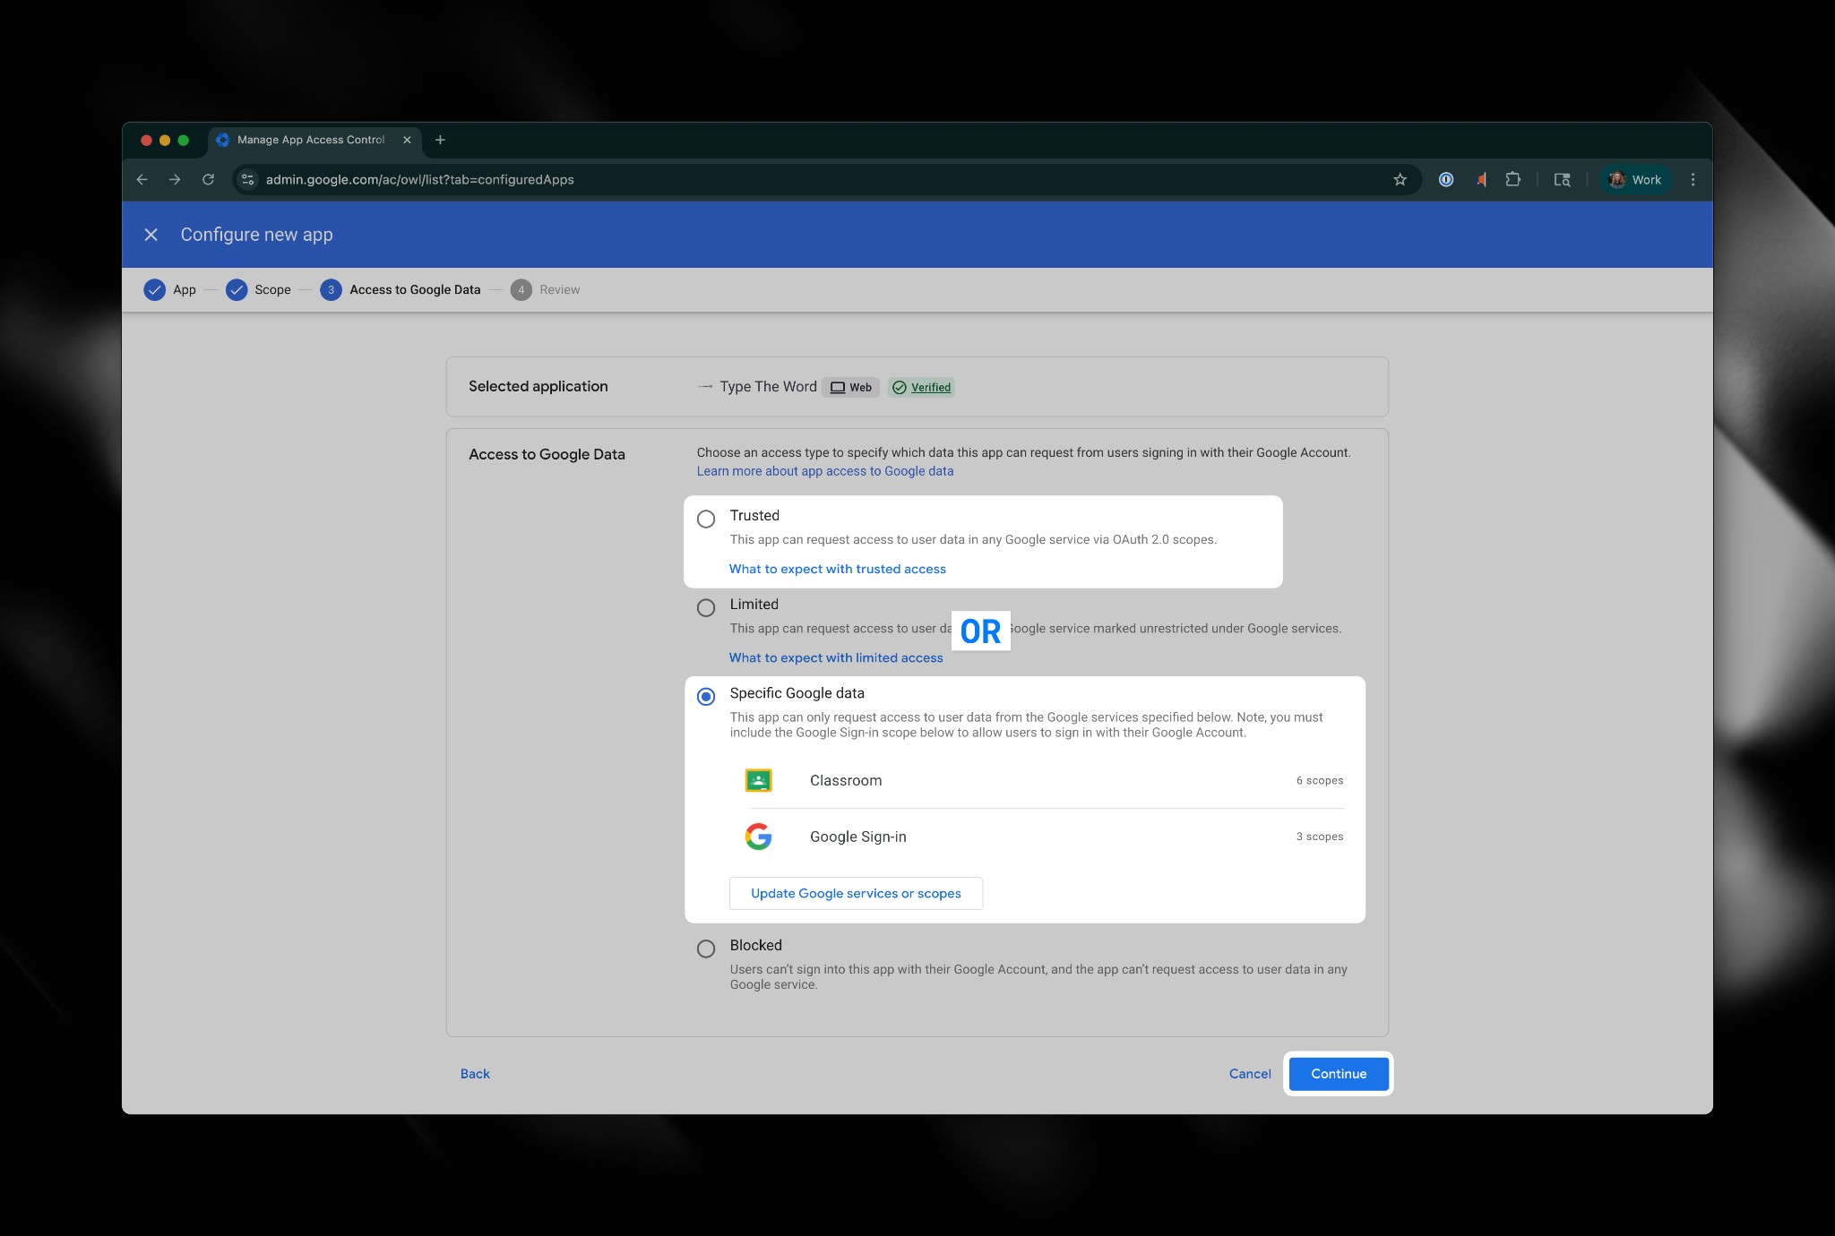Open the Work profile menu
1835x1236 pixels.
click(1635, 180)
